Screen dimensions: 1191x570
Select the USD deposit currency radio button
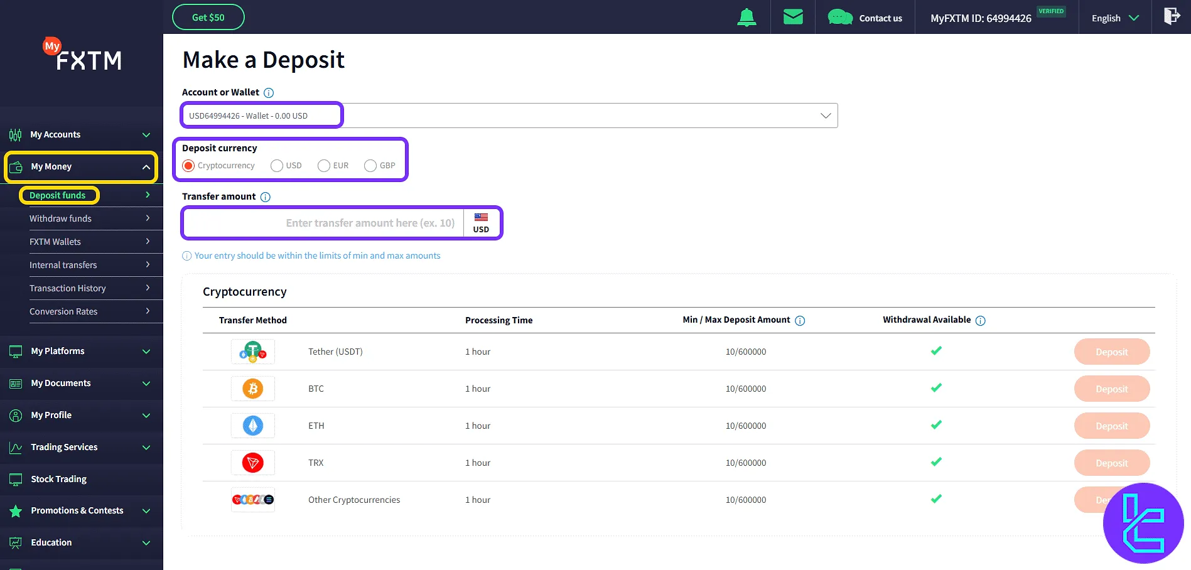(x=277, y=166)
